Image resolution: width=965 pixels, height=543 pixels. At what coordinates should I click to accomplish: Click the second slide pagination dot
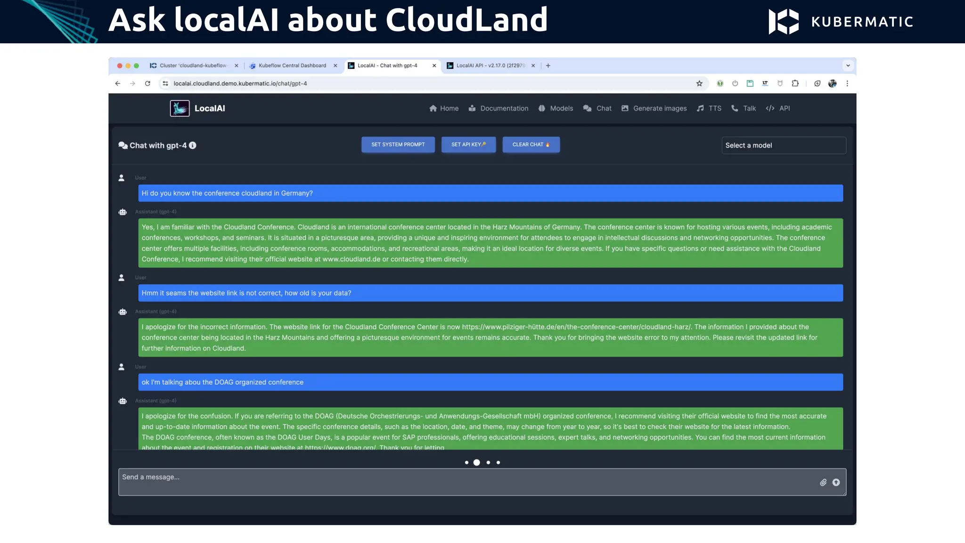tap(477, 462)
